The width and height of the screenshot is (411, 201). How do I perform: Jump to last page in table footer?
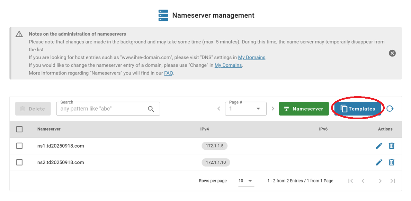click(393, 181)
